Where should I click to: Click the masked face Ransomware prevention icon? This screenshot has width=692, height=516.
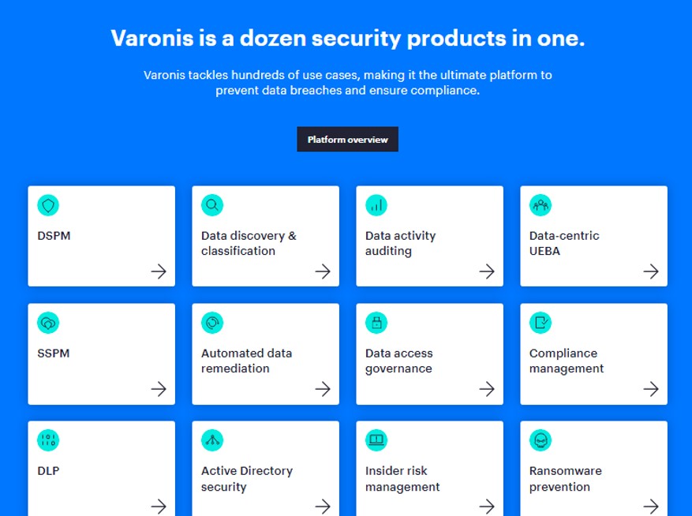pyautogui.click(x=541, y=440)
